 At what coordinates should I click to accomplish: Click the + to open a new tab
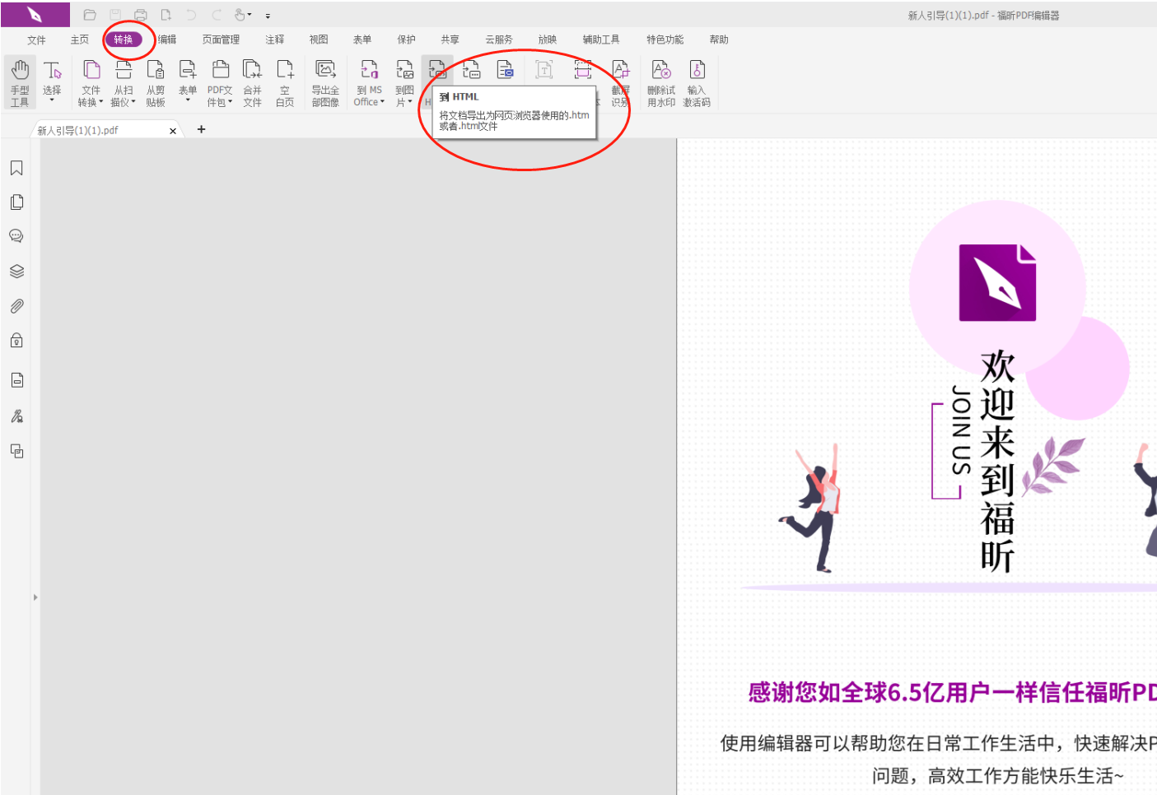tap(201, 129)
